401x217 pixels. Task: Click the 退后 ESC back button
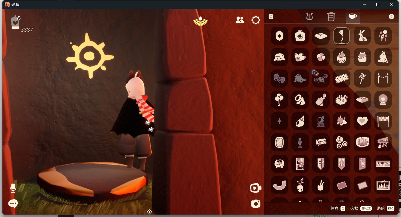[x=386, y=208]
